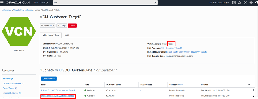
Task: Select Route Tables (2) in Resources
Action: [x=10, y=88]
